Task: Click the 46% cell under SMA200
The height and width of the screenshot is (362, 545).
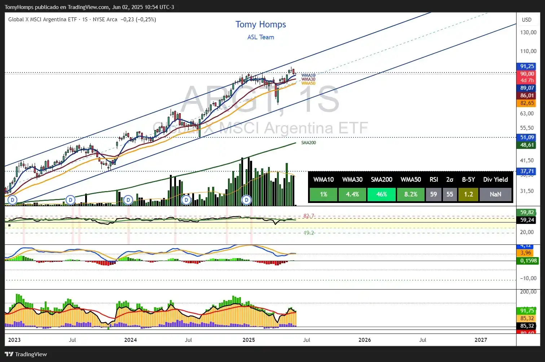Action: pyautogui.click(x=382, y=194)
